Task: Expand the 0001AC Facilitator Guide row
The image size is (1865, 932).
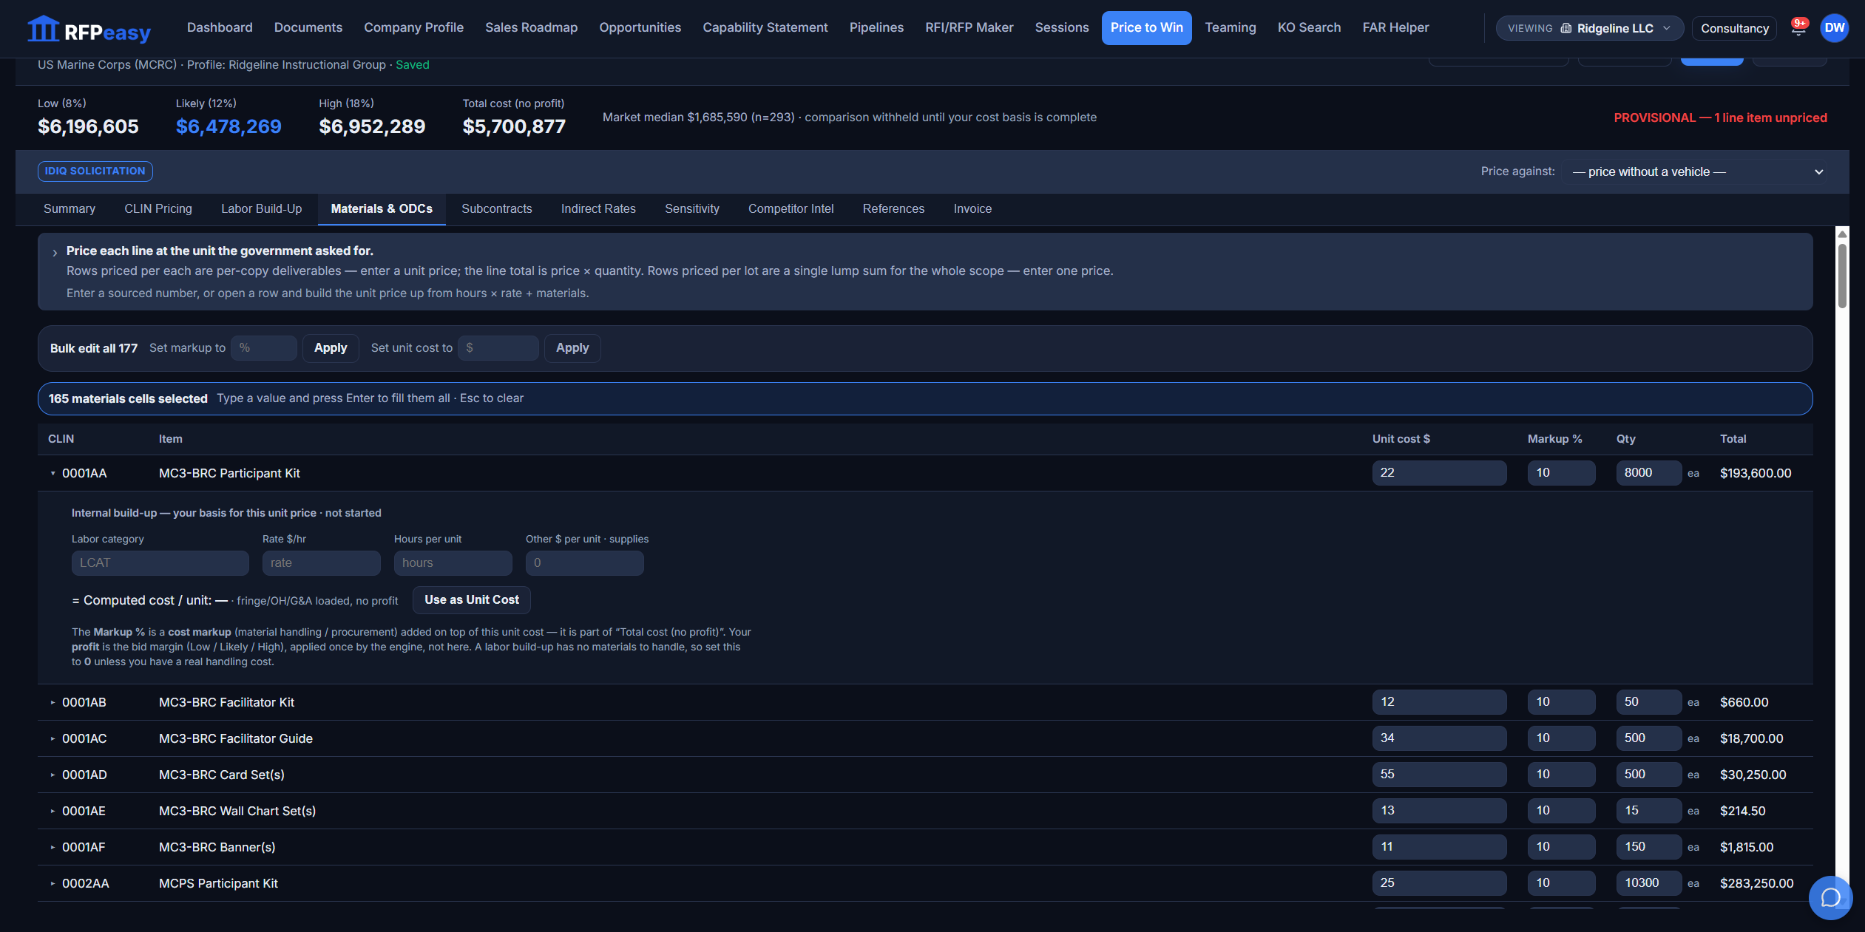Action: (x=53, y=738)
